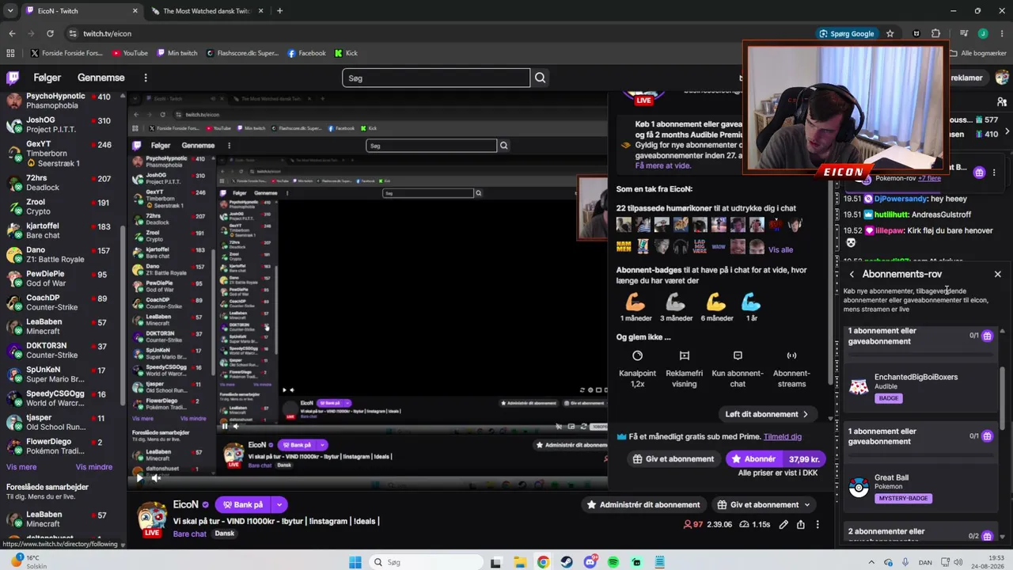Switch to the Most Watched dansk Twitch tab
The height and width of the screenshot is (570, 1013).
(206, 11)
